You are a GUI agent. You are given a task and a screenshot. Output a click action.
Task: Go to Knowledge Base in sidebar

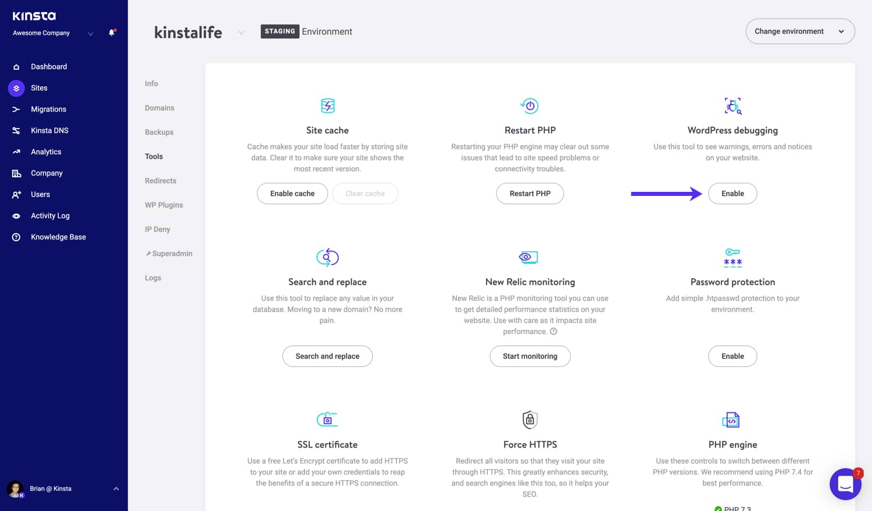coord(58,237)
